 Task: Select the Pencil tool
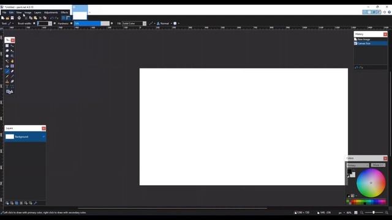pos(7,76)
